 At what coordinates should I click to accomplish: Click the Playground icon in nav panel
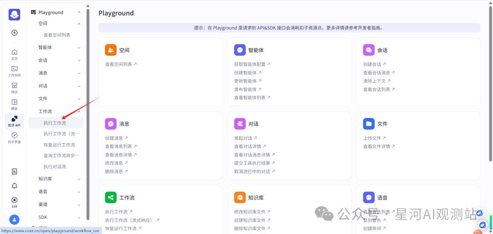click(x=33, y=12)
